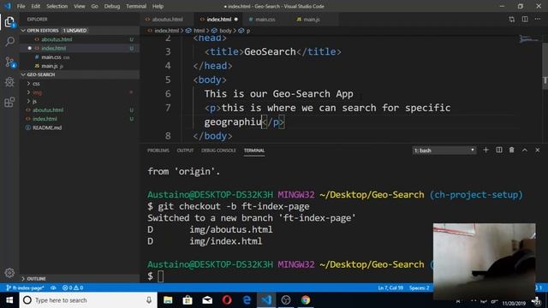The height and width of the screenshot is (308, 548).
Task: Open Opera browser from taskbar
Action: tap(227, 300)
